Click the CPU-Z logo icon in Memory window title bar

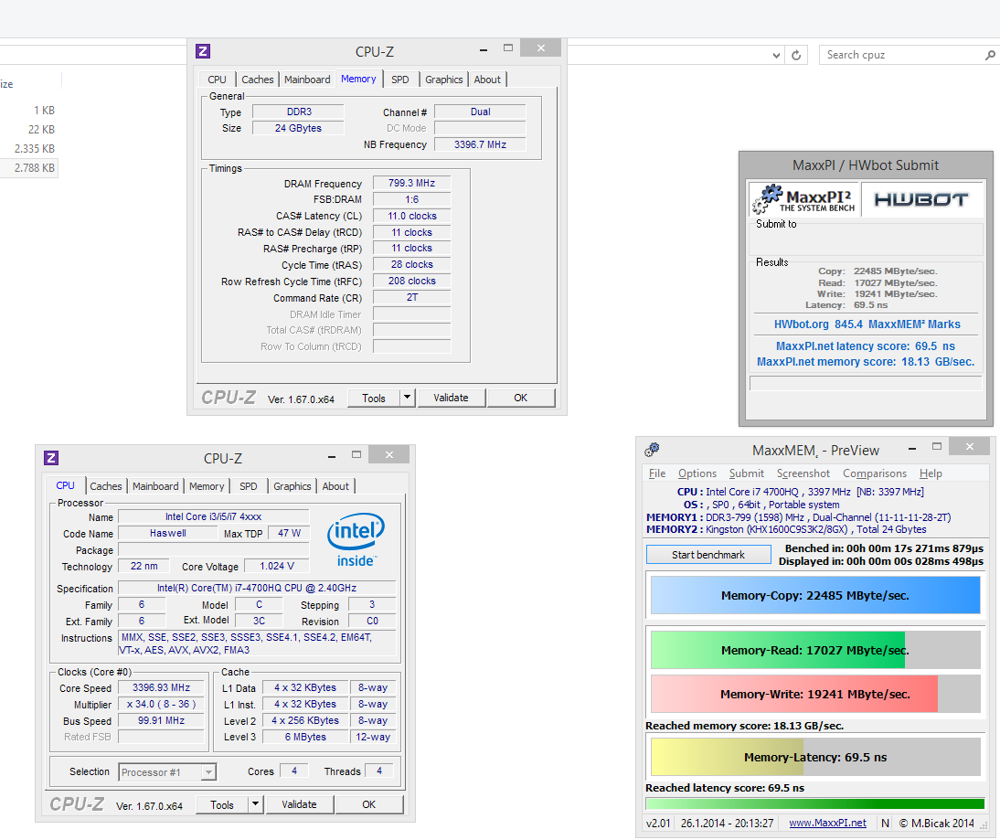[203, 51]
